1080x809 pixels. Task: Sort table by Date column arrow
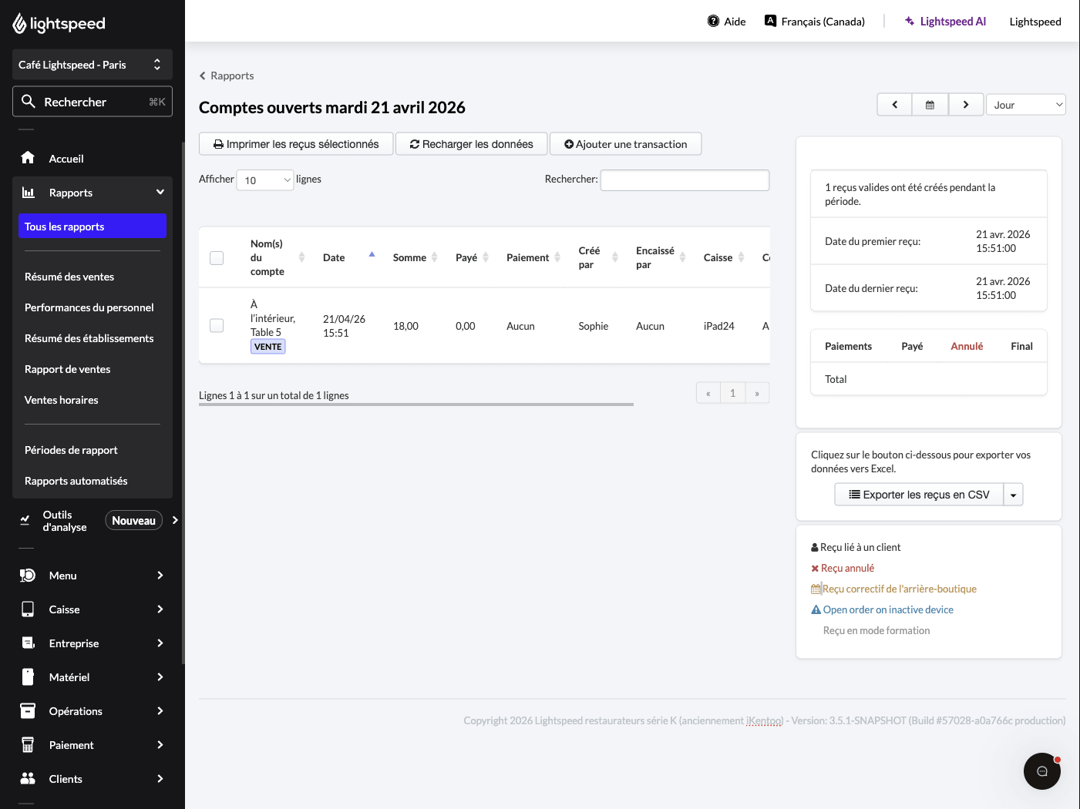pos(372,254)
